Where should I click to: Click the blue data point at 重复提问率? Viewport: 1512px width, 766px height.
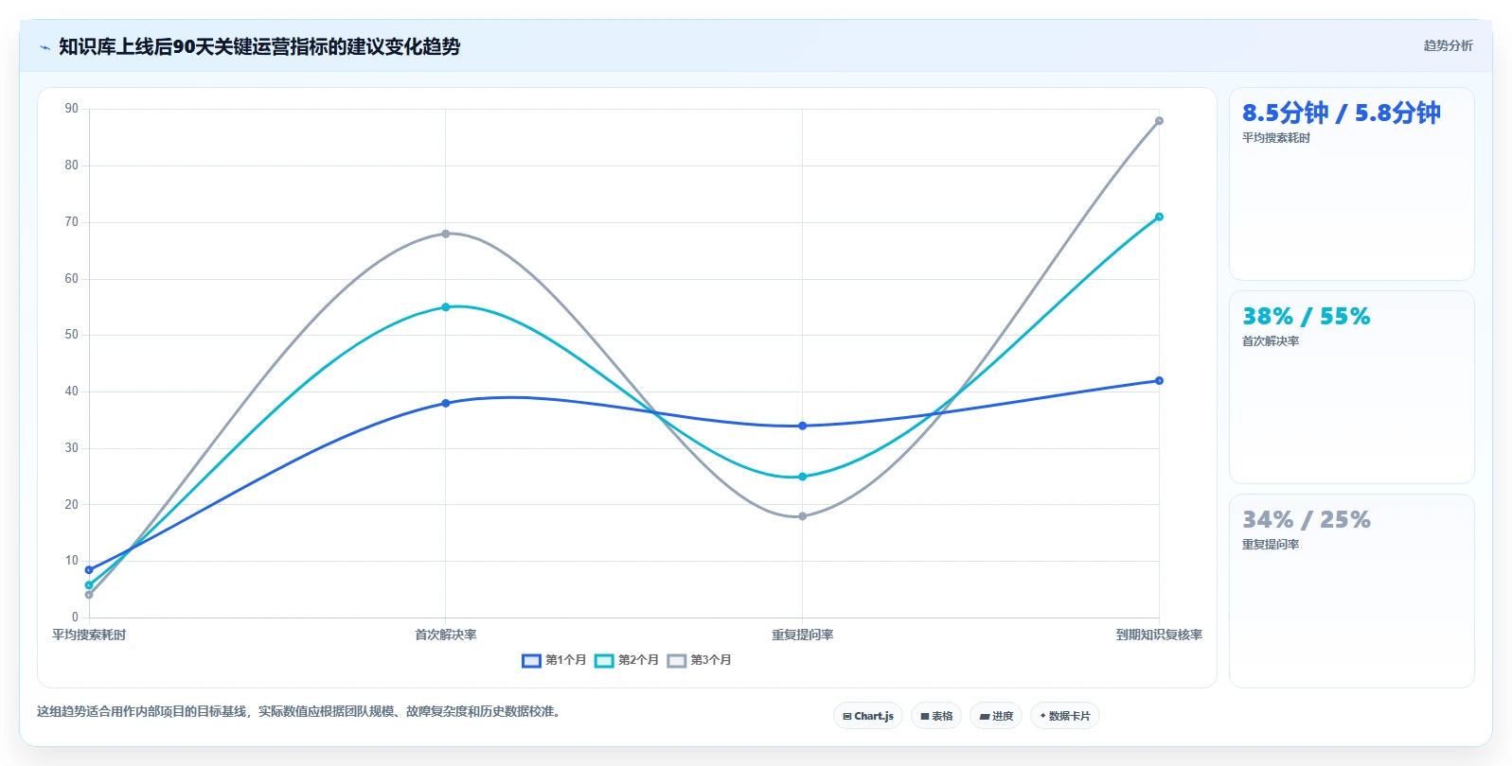point(802,426)
